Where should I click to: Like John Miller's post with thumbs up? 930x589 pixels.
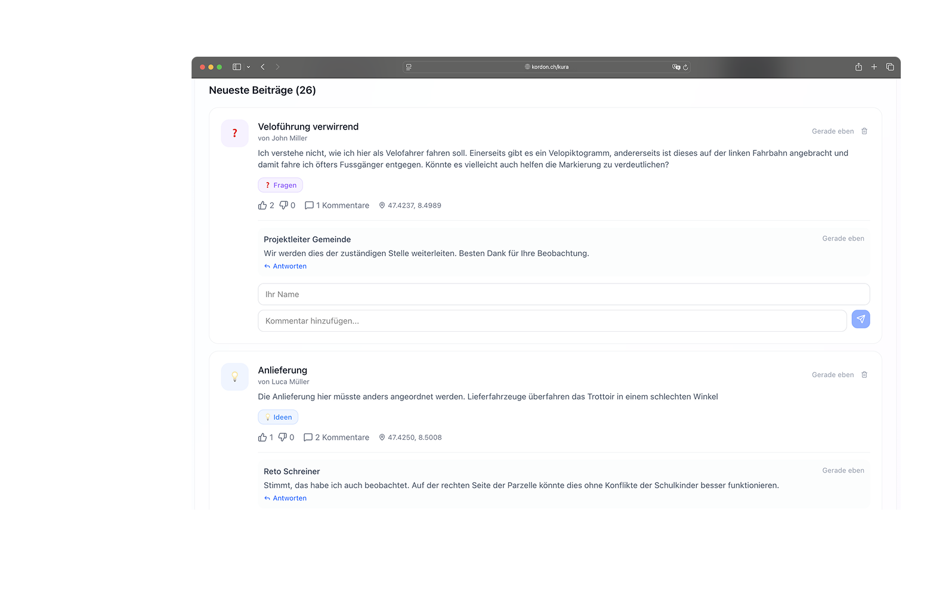point(262,205)
